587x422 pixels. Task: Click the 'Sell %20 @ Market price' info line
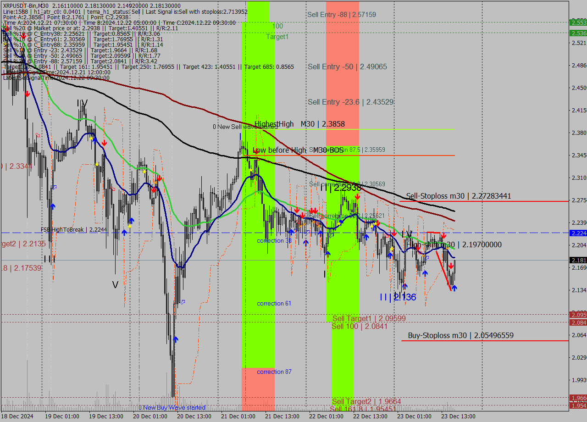coord(90,28)
